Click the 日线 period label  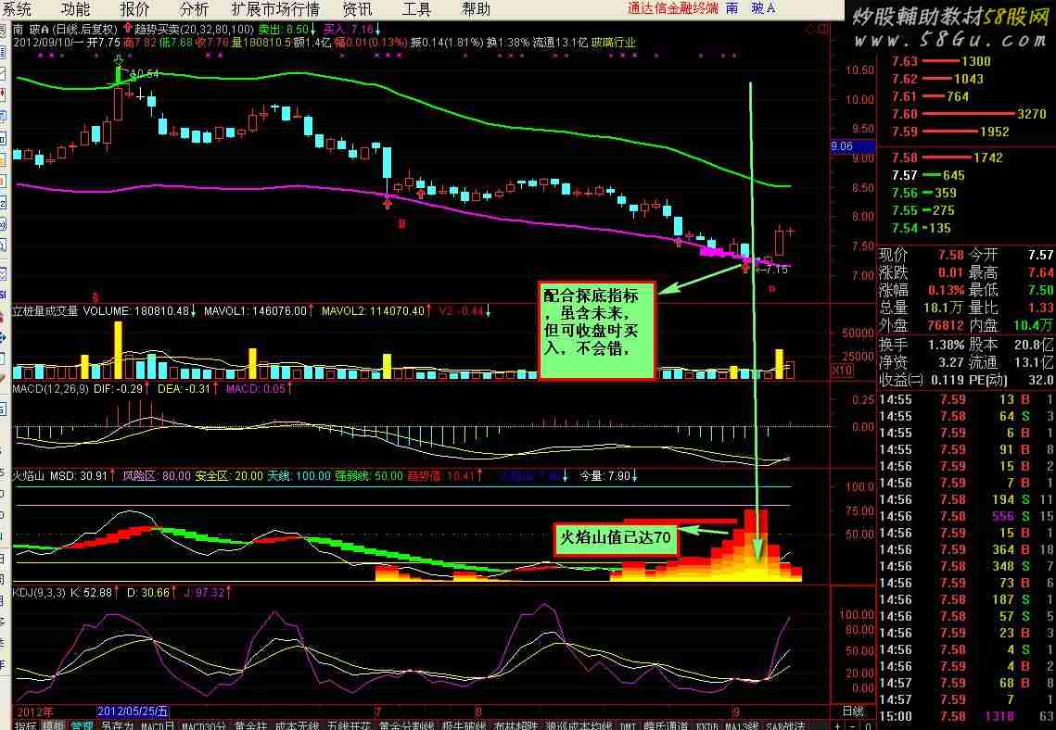pos(853,711)
